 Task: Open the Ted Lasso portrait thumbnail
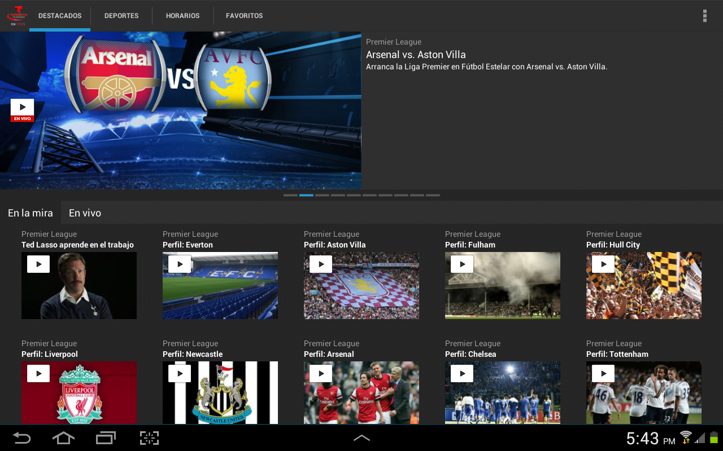pyautogui.click(x=79, y=285)
